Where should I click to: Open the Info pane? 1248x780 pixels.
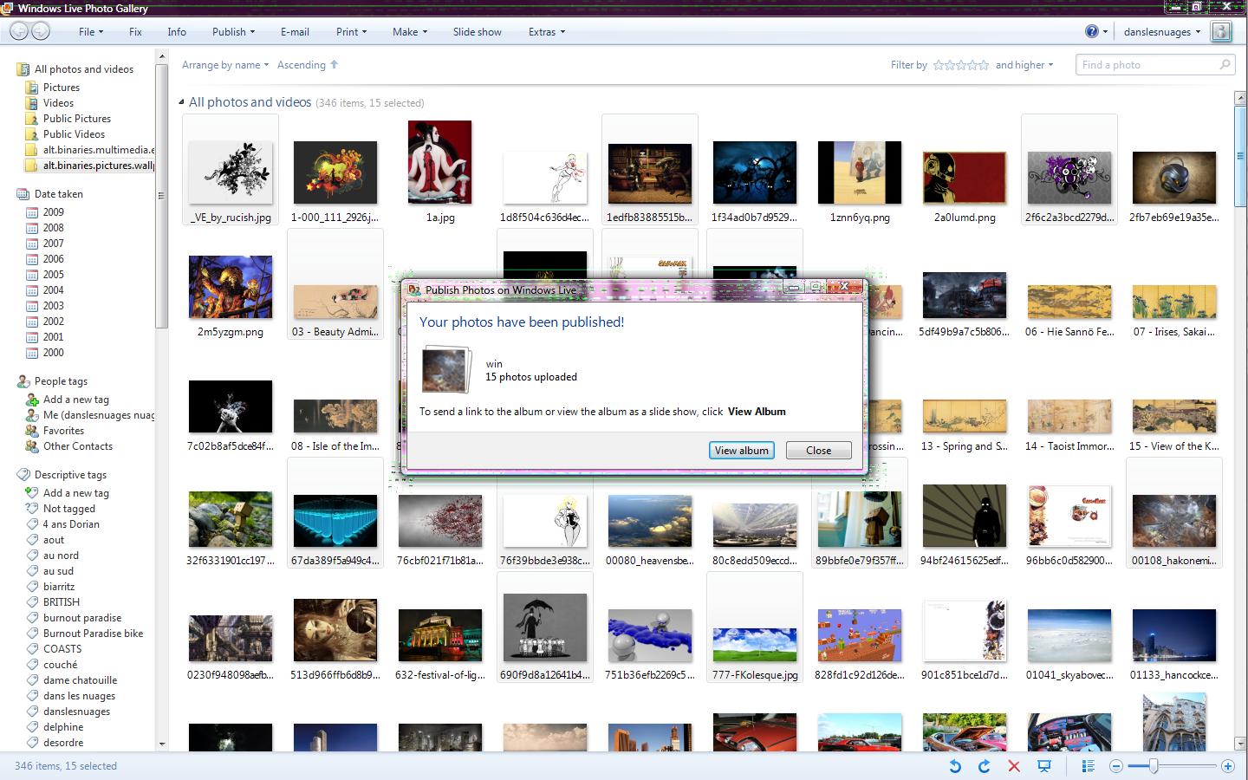177,32
